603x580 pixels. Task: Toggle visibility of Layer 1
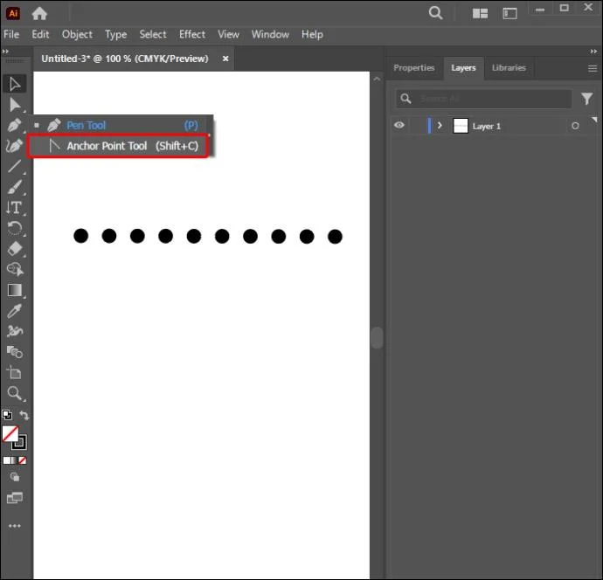(399, 125)
